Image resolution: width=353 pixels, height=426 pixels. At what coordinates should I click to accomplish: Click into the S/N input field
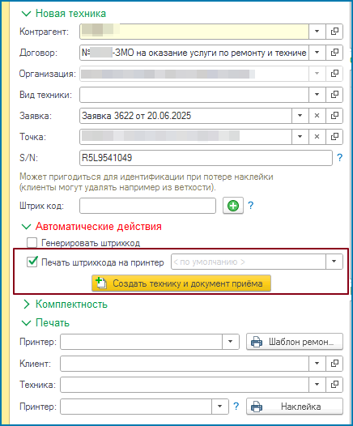pos(206,158)
